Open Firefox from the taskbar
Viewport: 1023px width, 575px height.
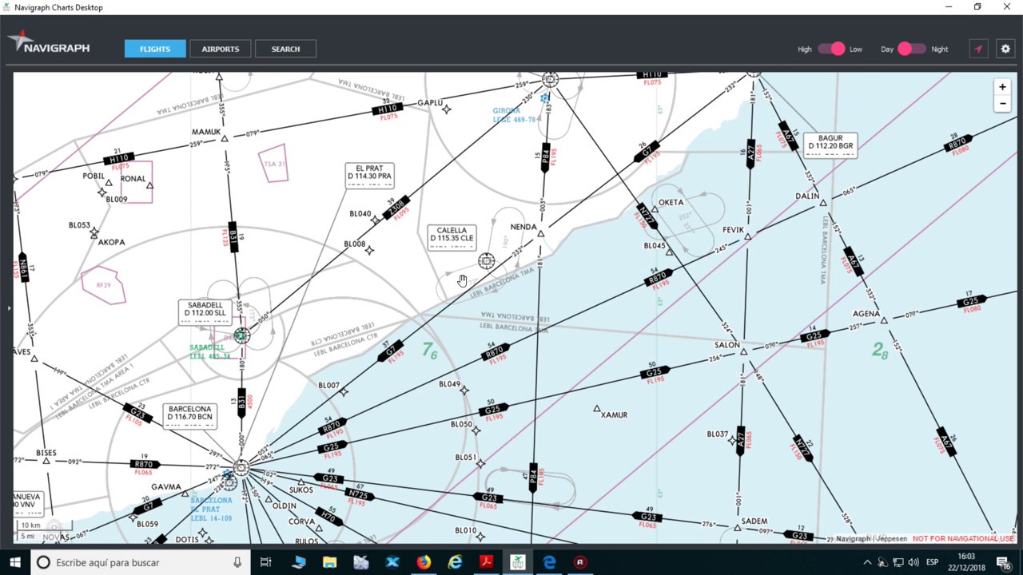point(424,562)
